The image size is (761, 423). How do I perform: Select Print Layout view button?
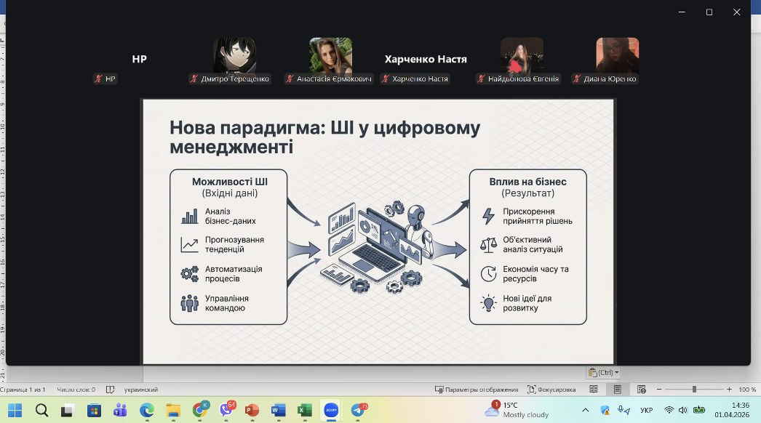click(x=617, y=390)
